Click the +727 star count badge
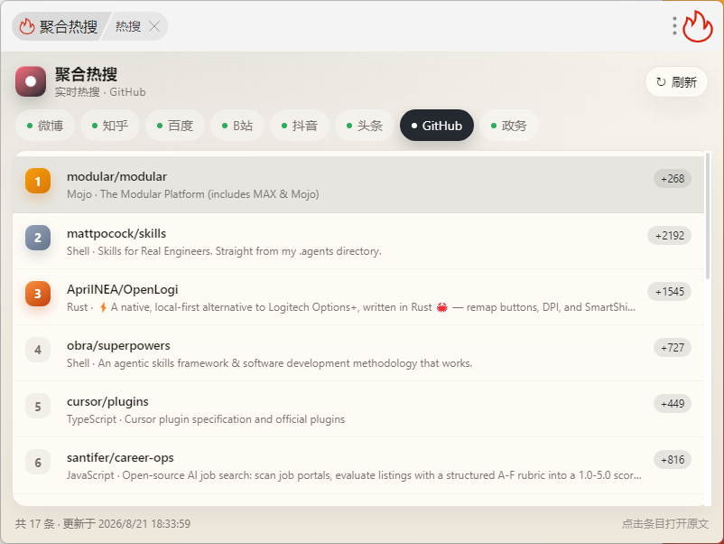 pyautogui.click(x=673, y=347)
